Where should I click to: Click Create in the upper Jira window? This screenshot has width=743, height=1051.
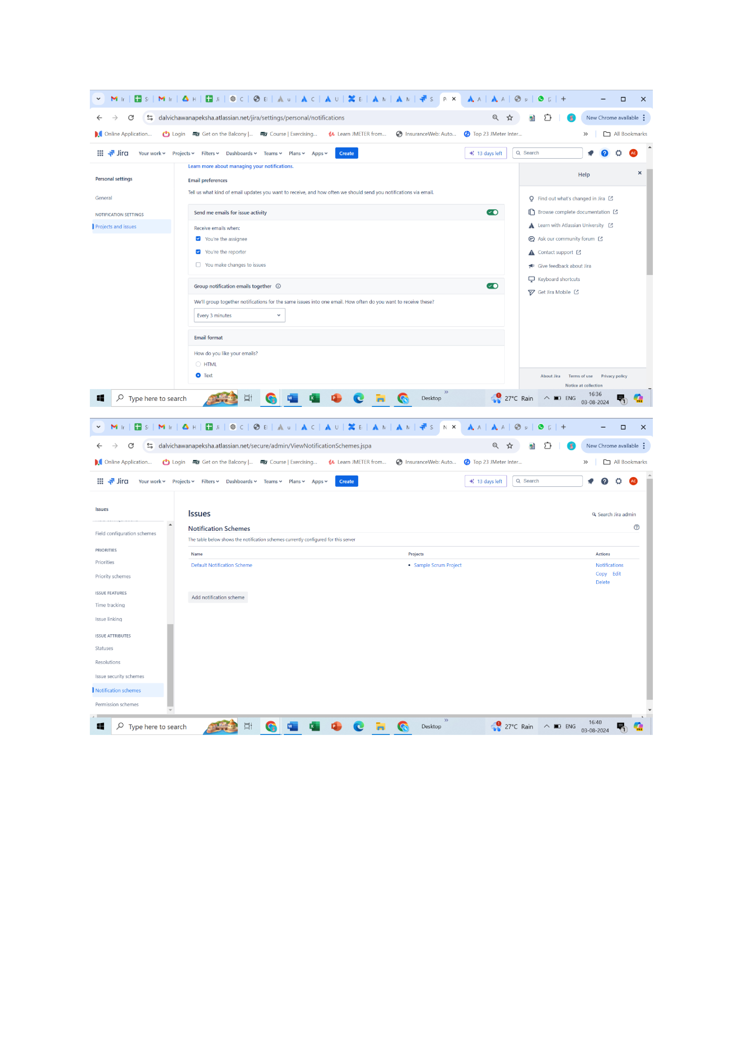coord(346,153)
